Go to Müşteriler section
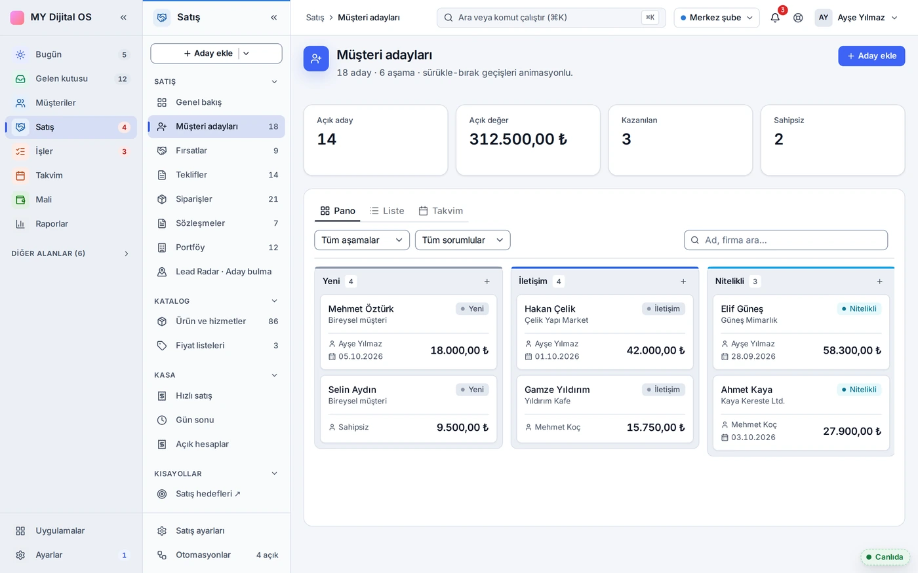 [71, 103]
